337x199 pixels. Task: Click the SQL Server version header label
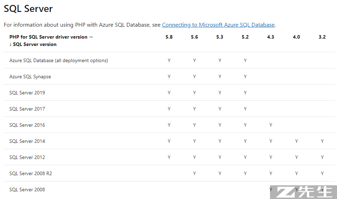33,44
